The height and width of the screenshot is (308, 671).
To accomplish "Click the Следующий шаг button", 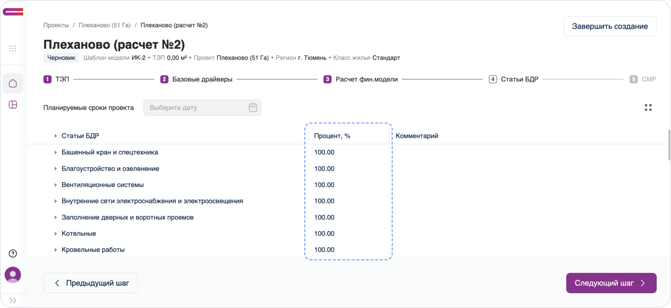I will (x=611, y=283).
